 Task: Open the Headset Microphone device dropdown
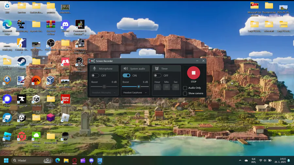point(104,93)
